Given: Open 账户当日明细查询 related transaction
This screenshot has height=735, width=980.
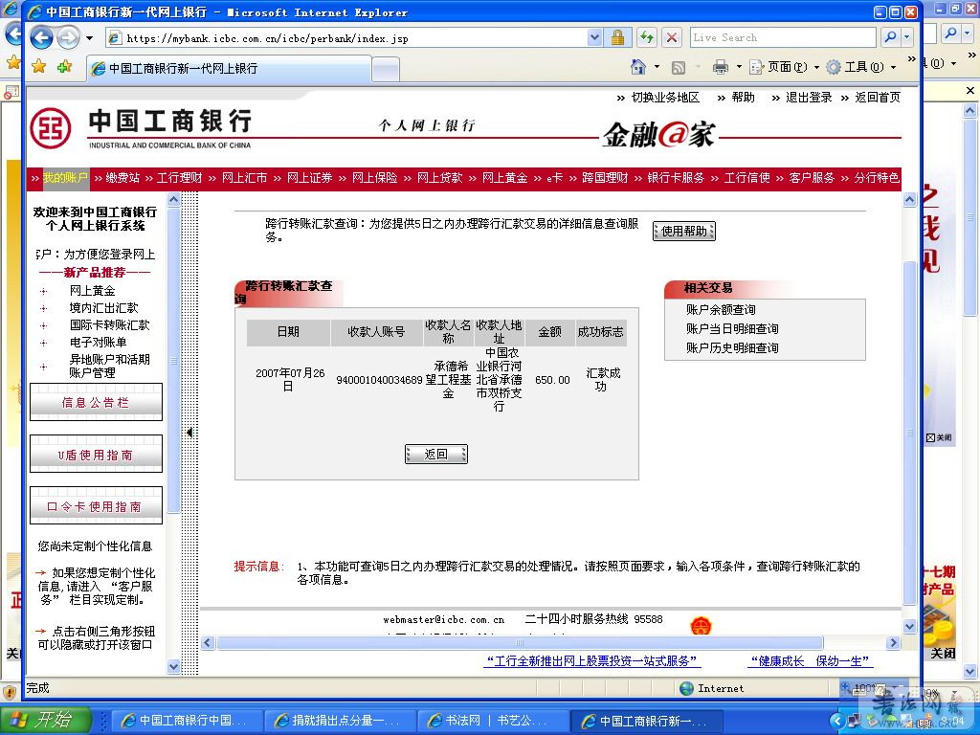Looking at the screenshot, I should [x=732, y=329].
